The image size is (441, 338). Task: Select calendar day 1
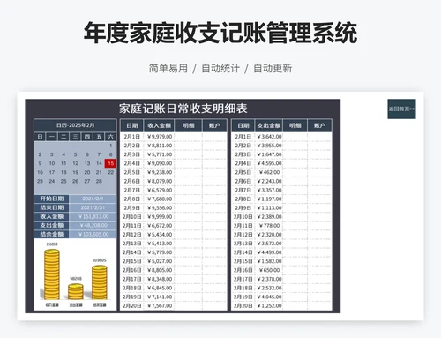(x=110, y=146)
